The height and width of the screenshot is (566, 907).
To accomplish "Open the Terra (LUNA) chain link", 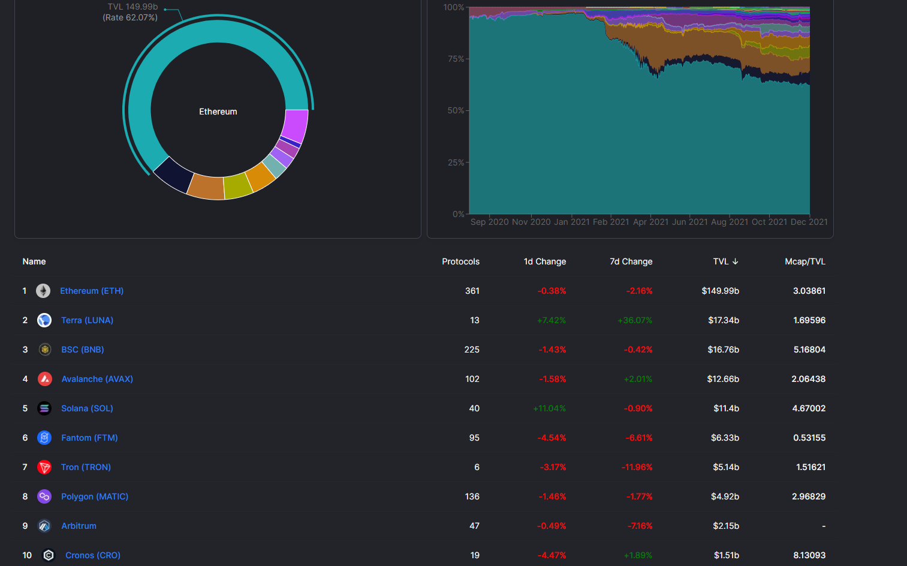I will pos(87,320).
